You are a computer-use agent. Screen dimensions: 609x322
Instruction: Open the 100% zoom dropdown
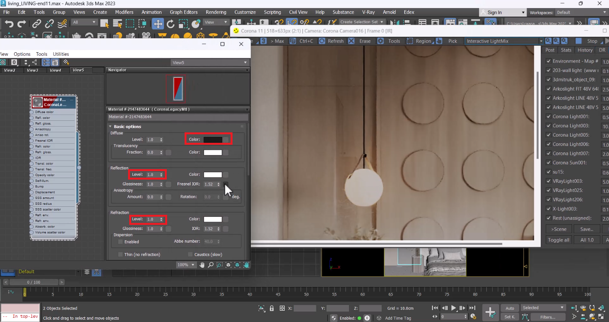pos(186,265)
